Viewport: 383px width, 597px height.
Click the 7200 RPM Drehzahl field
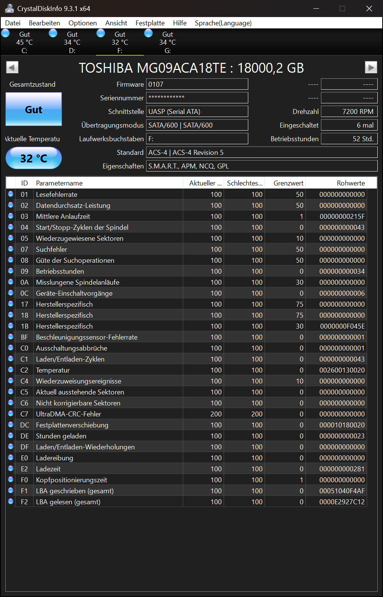point(349,111)
